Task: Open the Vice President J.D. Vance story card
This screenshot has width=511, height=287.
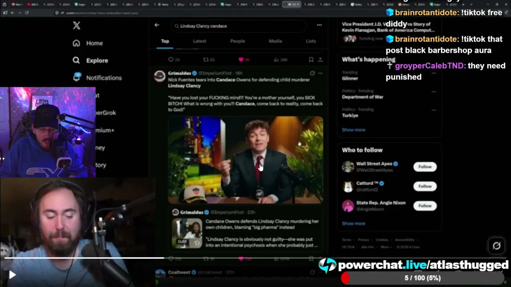Action: [x=389, y=31]
